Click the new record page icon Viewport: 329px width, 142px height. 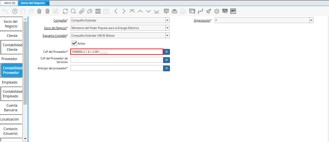[23, 11]
